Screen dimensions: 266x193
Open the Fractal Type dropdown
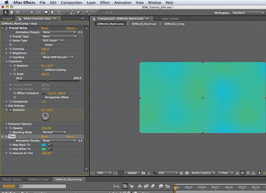59,36
